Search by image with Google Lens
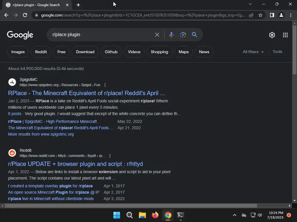The width and height of the screenshot is (297, 222). coord(183,35)
